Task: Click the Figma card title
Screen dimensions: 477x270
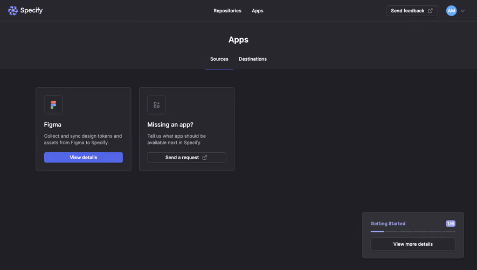Action: click(53, 125)
